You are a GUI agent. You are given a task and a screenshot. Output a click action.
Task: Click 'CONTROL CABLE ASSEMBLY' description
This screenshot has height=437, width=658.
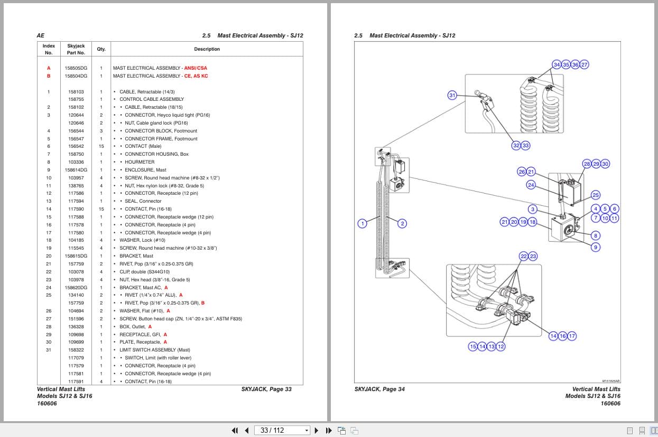[x=152, y=99]
